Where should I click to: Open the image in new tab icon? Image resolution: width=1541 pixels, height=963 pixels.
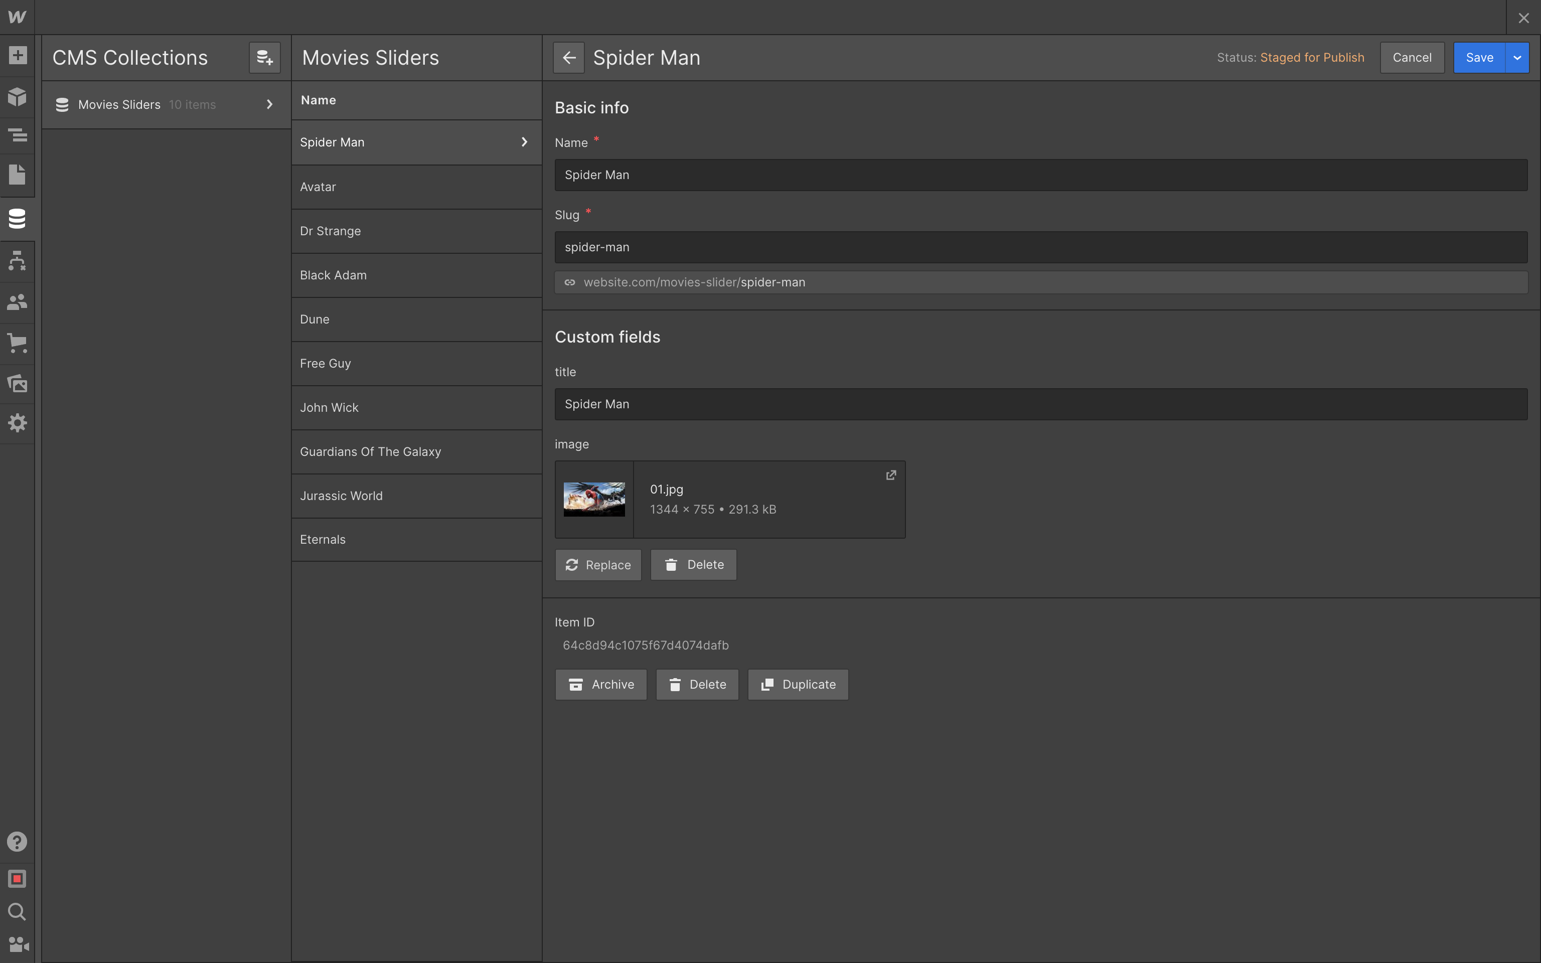point(891,475)
